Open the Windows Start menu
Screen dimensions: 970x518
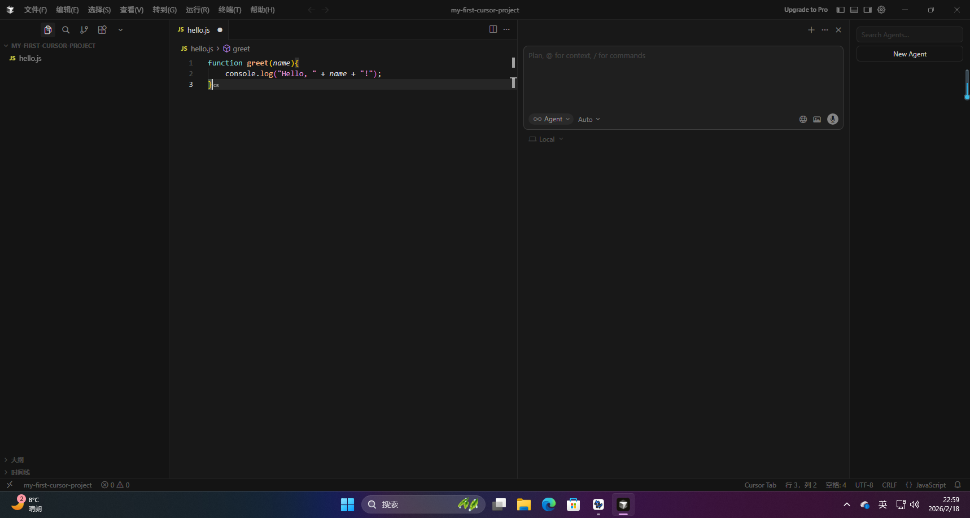click(x=347, y=504)
